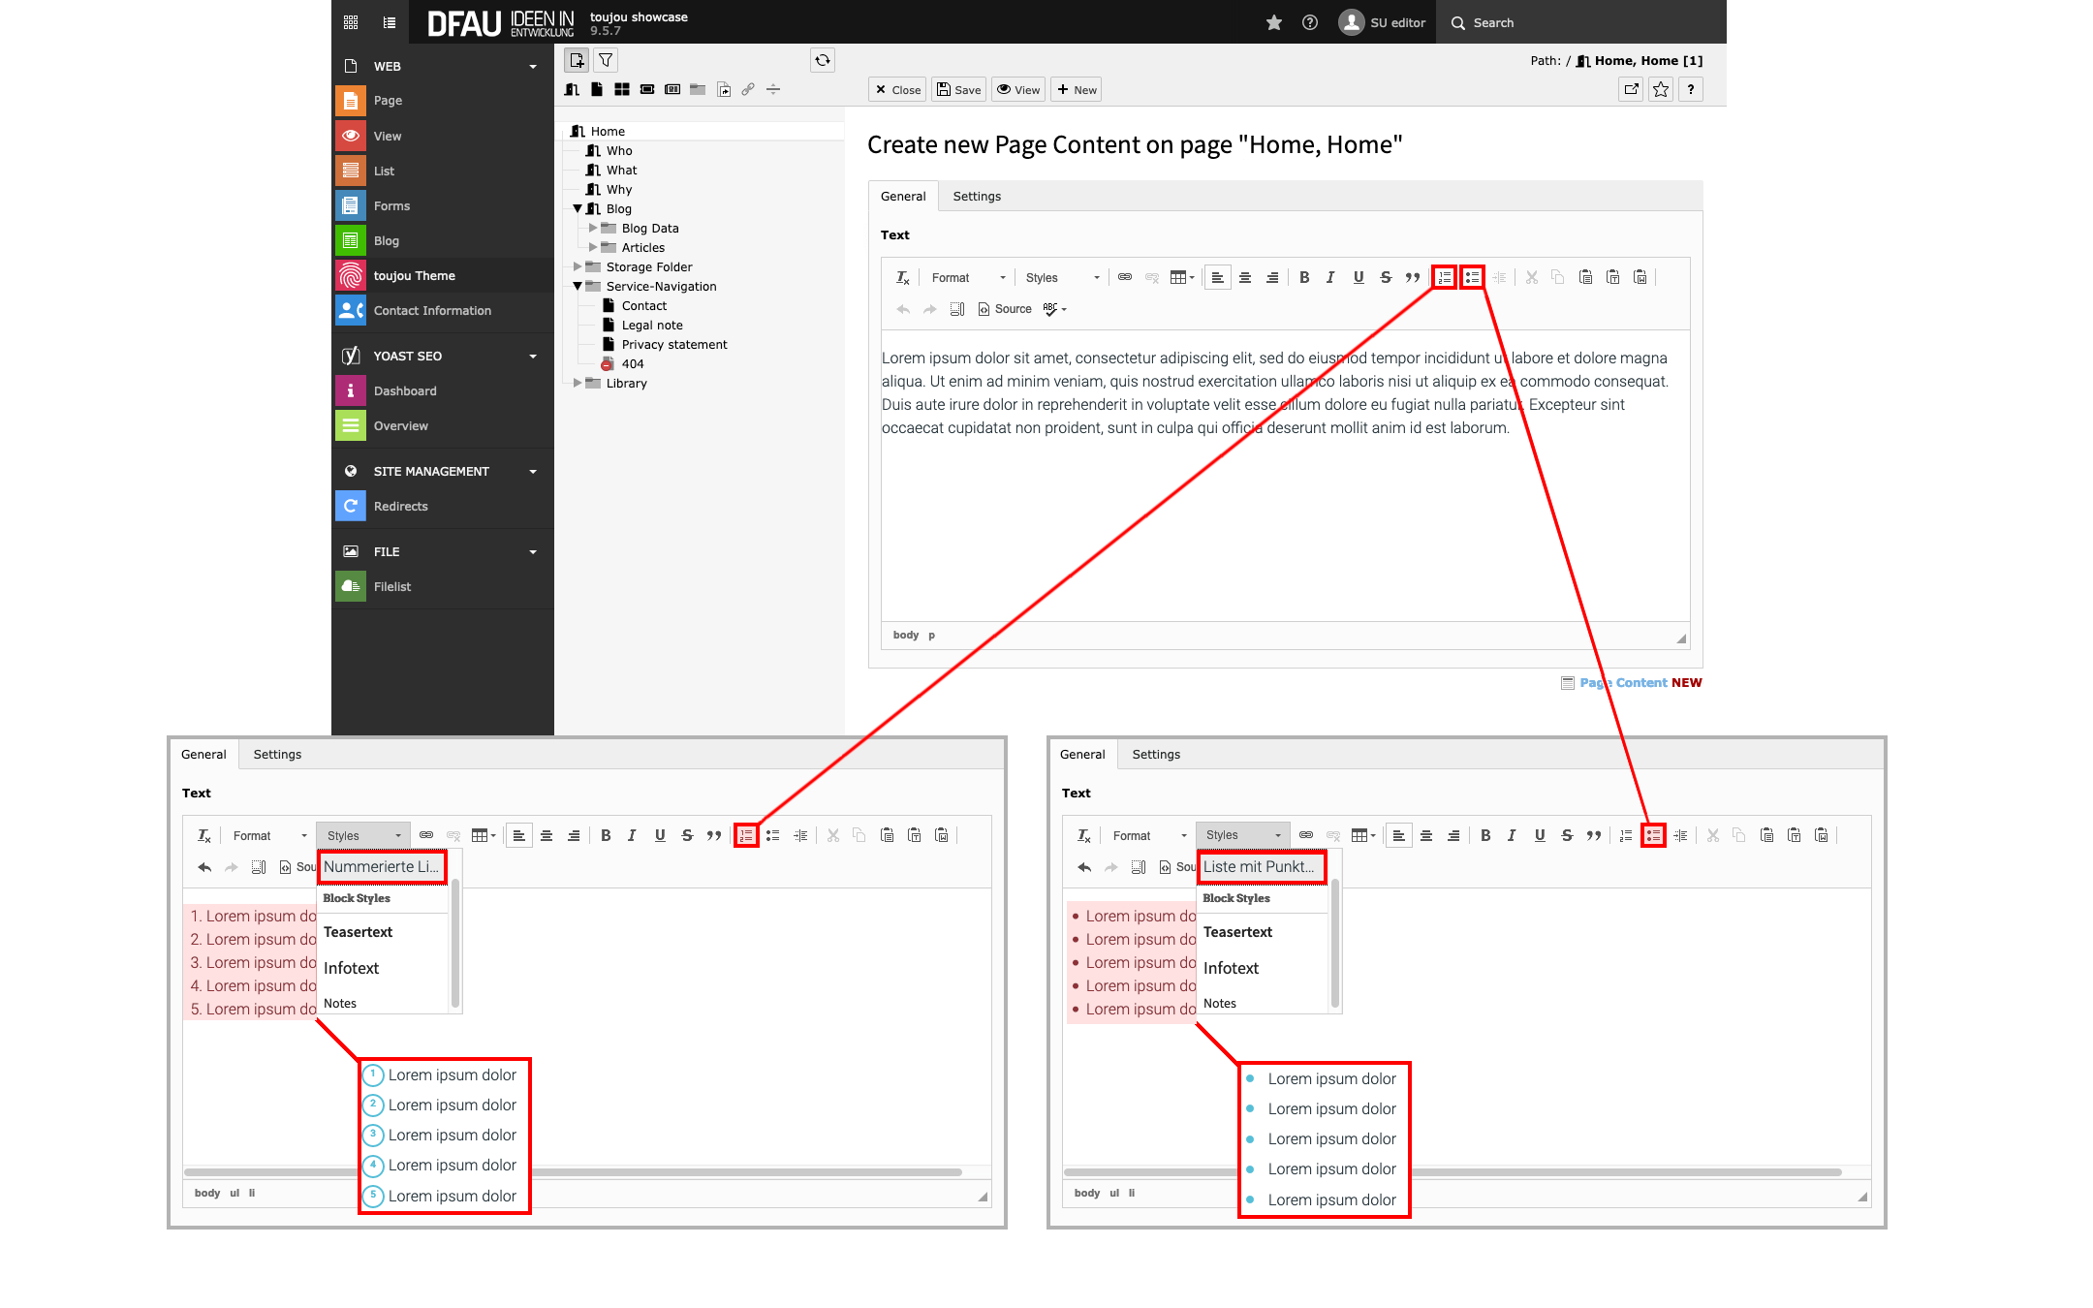The width and height of the screenshot is (2093, 1308).
Task: Toggle left text alignment
Action: 1218,277
